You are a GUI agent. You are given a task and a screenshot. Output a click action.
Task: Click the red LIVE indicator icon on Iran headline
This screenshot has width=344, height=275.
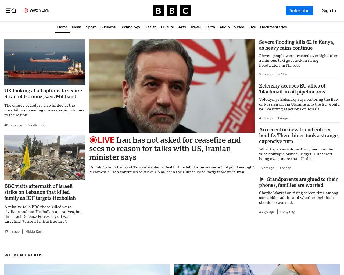93,140
